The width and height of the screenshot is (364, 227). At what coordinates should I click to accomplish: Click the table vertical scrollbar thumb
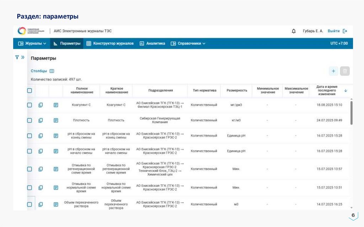pyautogui.click(x=351, y=113)
